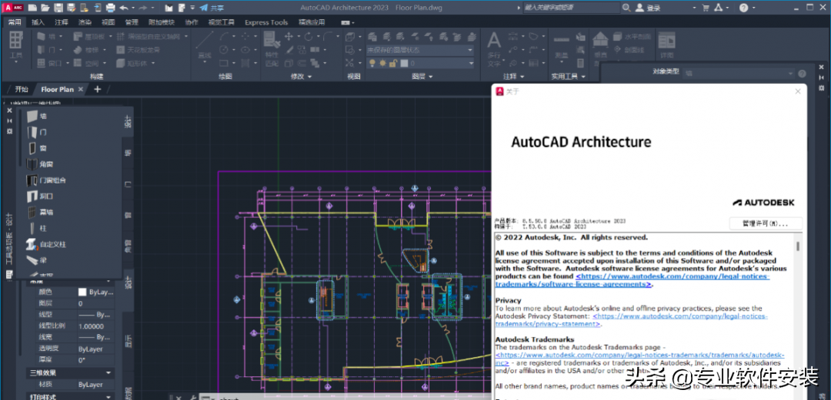Click the About dialog vertical scrollbar
The width and height of the screenshot is (831, 400).
pyautogui.click(x=798, y=246)
